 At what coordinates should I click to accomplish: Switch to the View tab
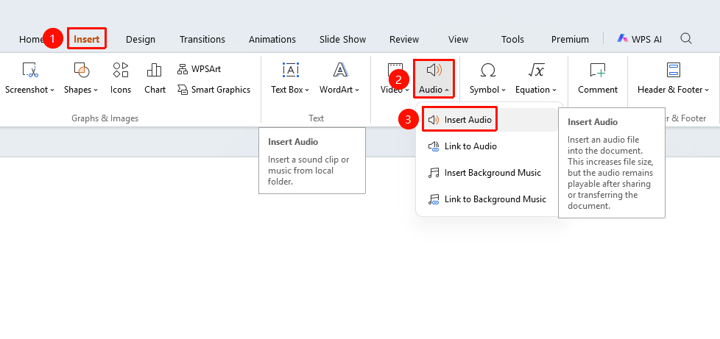[x=458, y=40]
